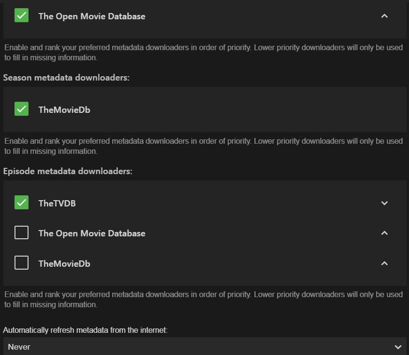The height and width of the screenshot is (355, 409).
Task: Enable TheMovieDb under Episode metadata downloaders
Action: click(x=21, y=263)
